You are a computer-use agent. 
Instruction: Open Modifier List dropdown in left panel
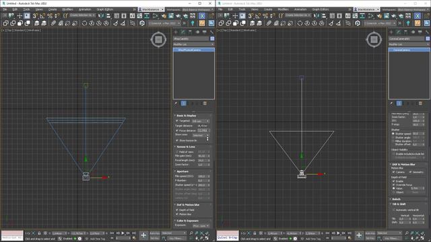click(193, 44)
